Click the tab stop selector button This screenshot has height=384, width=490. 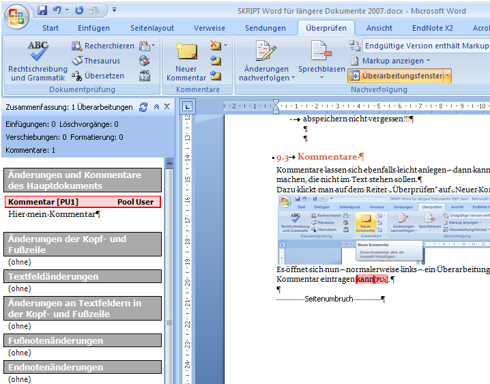pos(187,107)
